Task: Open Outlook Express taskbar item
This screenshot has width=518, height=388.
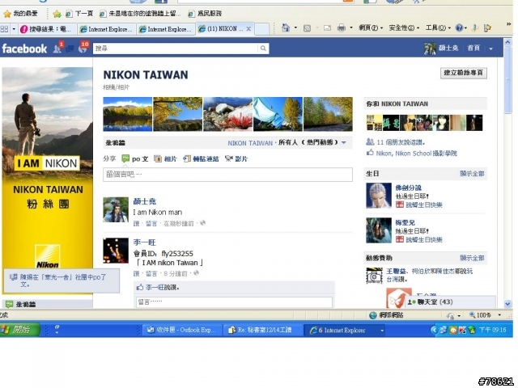Action: click(x=181, y=330)
